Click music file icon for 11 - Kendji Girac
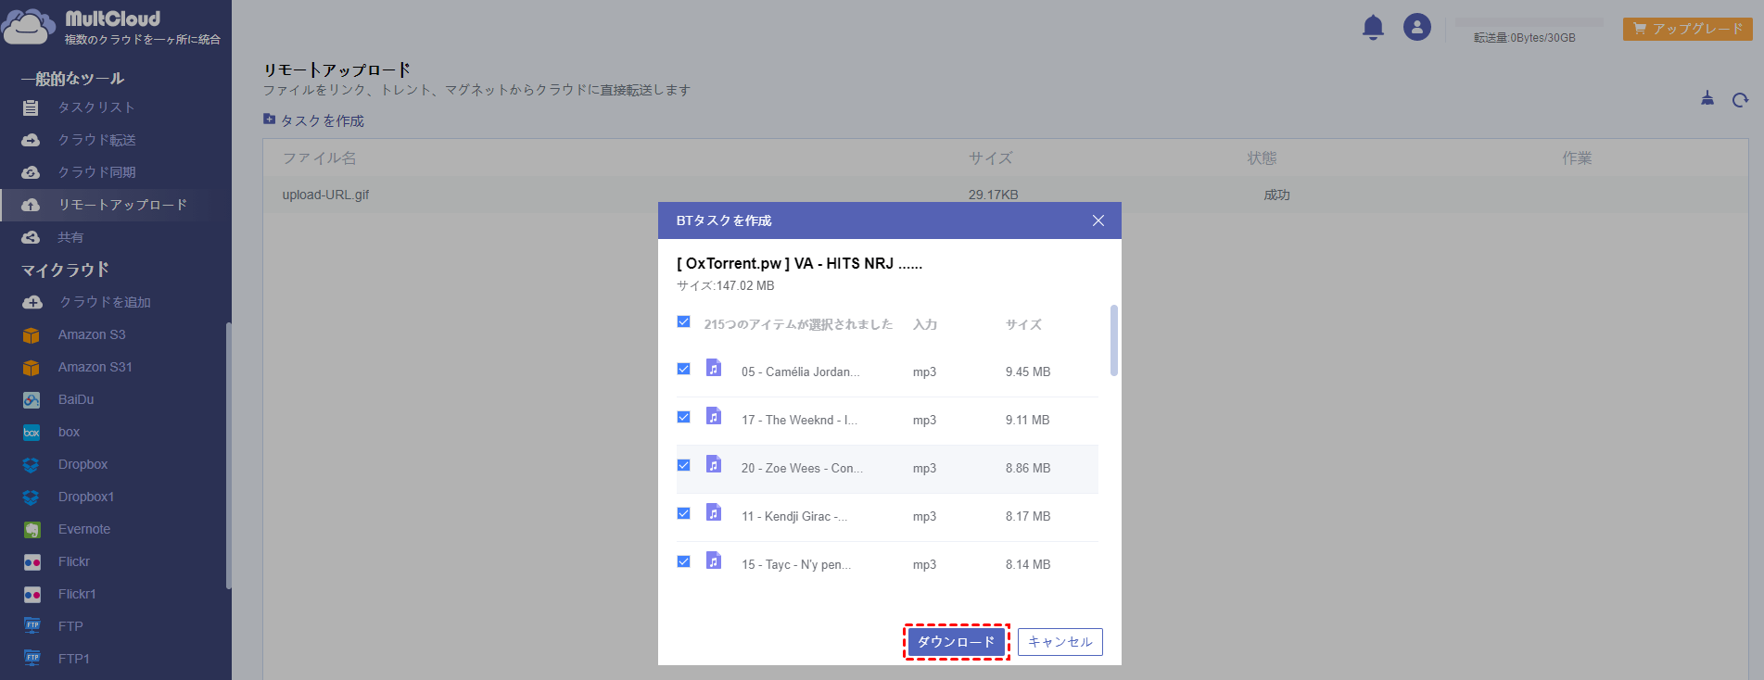Viewport: 1764px width, 680px height. (714, 512)
